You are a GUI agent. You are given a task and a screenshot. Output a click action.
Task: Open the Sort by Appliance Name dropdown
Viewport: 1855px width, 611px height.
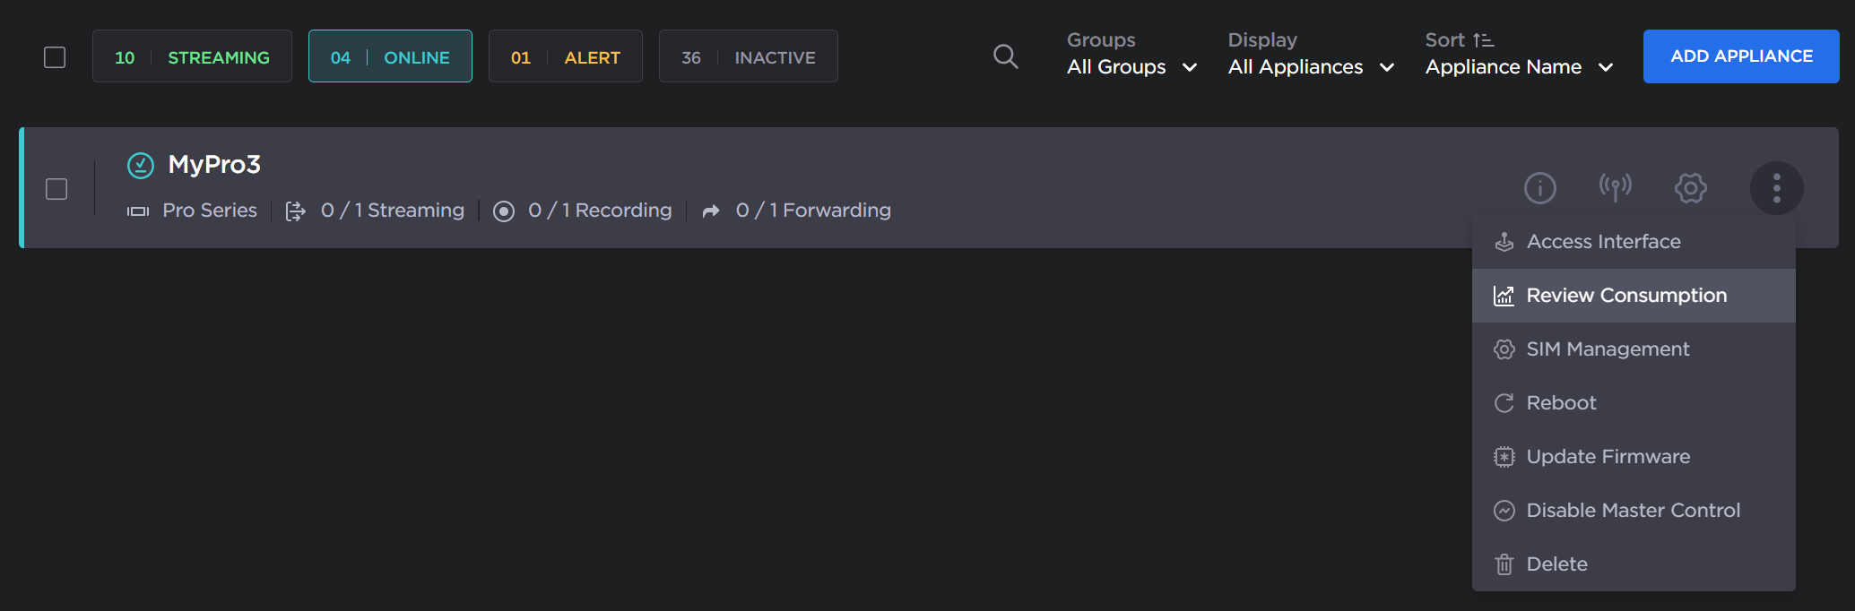click(x=1519, y=67)
